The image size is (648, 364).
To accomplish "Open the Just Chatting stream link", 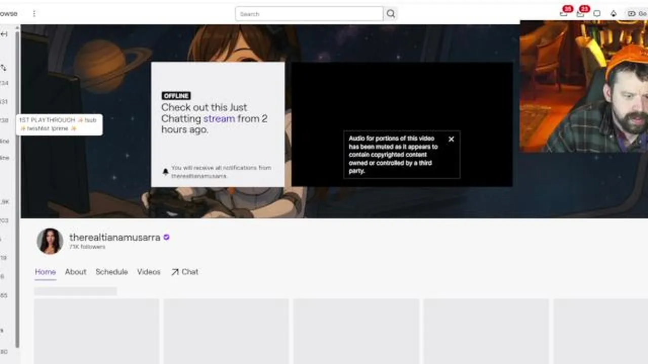I will 219,118.
